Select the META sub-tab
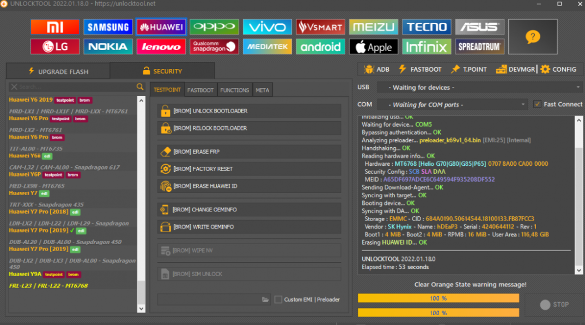Image resolution: width=585 pixels, height=325 pixels. click(263, 90)
